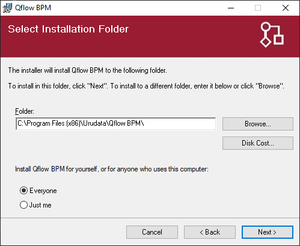300x246 pixels.
Task: Click the 'installer will install Qflow BPM' sentence
Action: click(88, 70)
